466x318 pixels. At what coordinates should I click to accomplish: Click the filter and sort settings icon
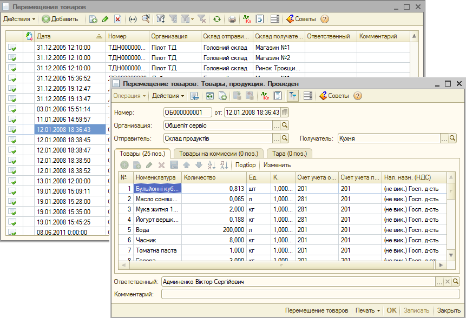[161, 19]
